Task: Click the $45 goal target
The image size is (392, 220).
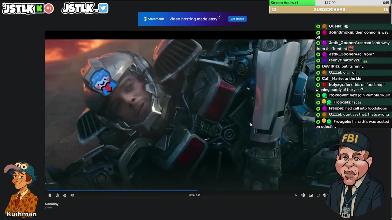Action: point(386,3)
